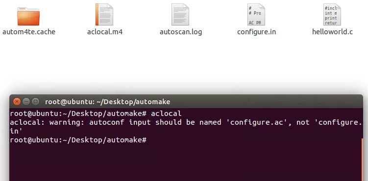This screenshot has height=181, width=368.
Task: Click the autoscan.log filename label
Action: (x=181, y=32)
